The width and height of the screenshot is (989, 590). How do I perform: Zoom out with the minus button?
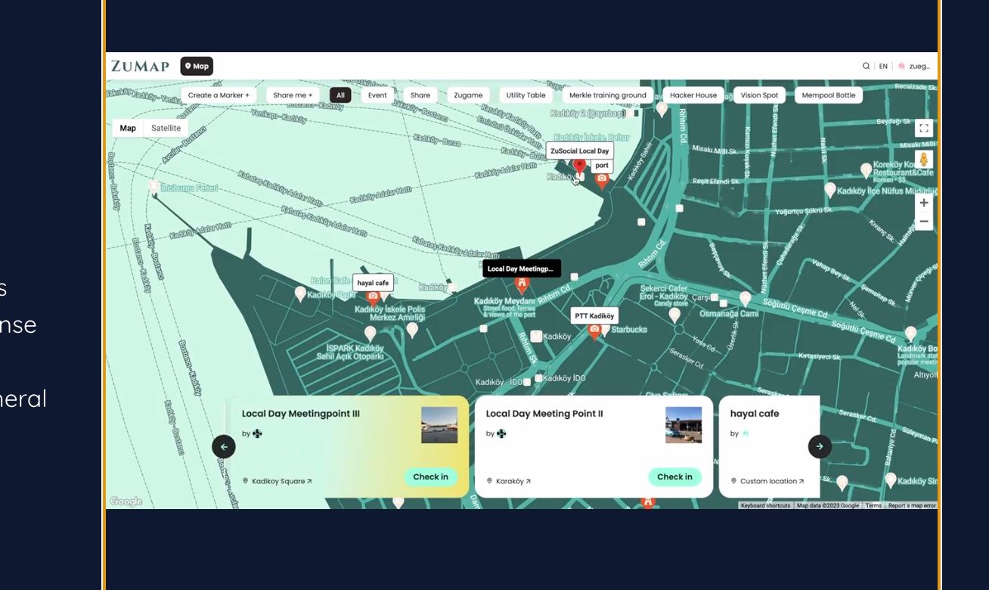(923, 222)
